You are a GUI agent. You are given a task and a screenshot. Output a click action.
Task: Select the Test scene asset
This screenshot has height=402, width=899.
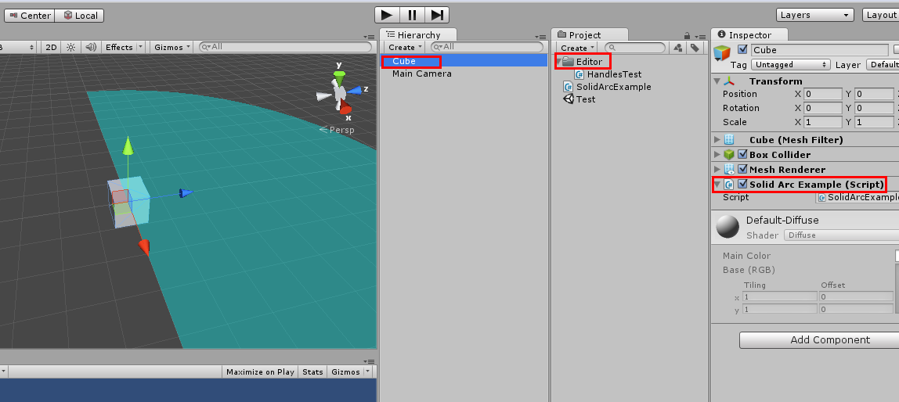(x=585, y=99)
